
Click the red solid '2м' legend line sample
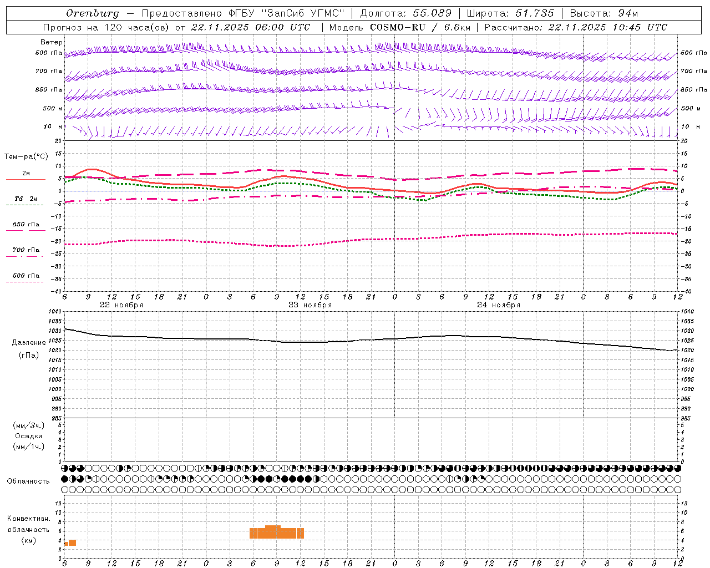coord(26,180)
